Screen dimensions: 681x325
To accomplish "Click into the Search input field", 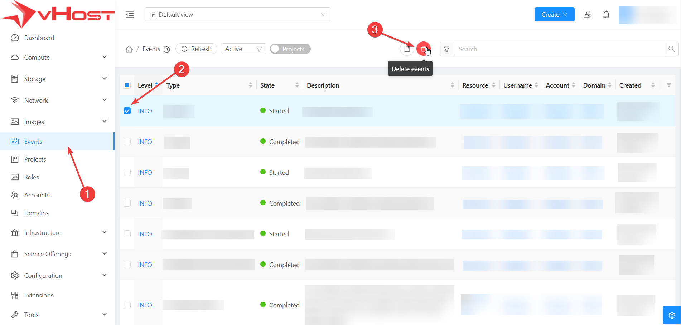I will (x=559, y=49).
